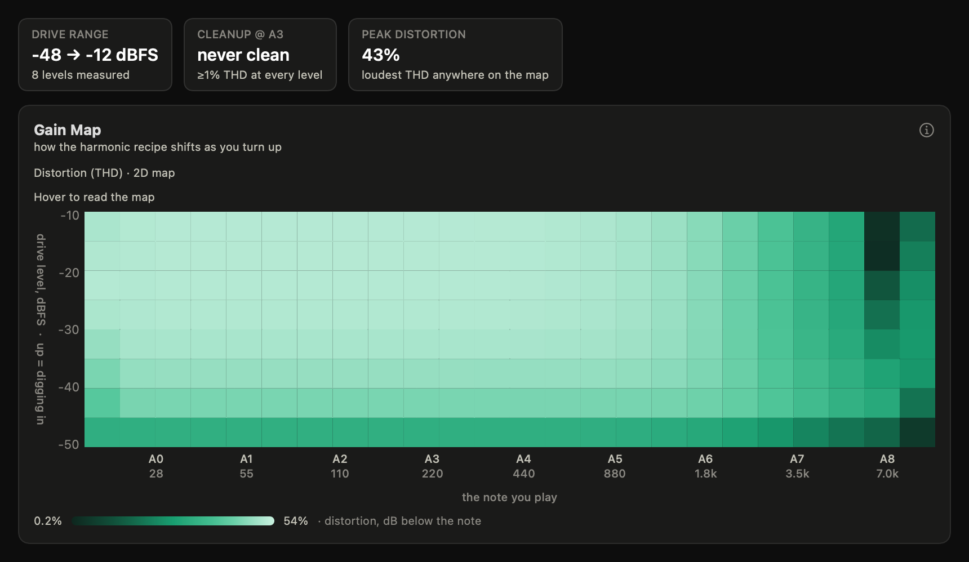Click the -10 drive level tick
Viewport: 969px width, 562px height.
point(70,215)
